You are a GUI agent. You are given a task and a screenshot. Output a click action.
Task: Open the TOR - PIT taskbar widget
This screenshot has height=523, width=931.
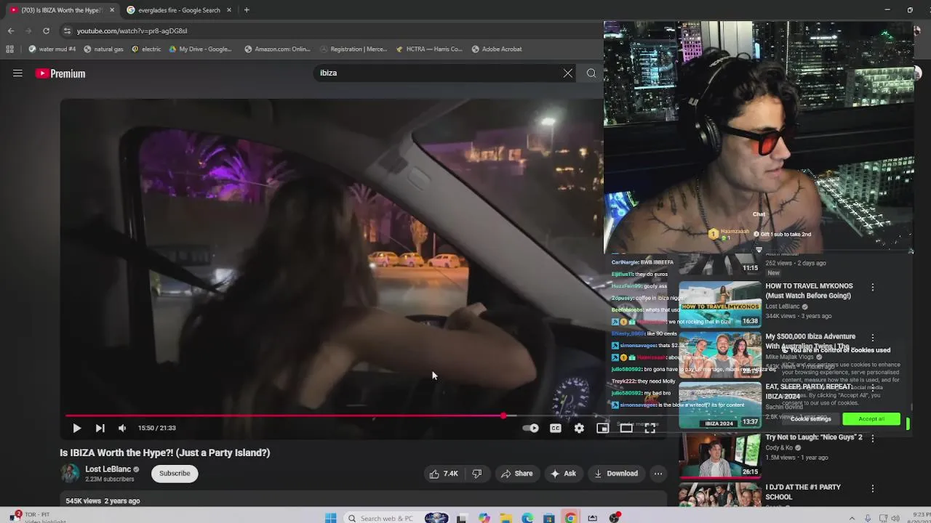tap(29, 516)
